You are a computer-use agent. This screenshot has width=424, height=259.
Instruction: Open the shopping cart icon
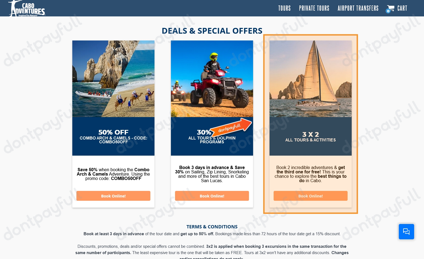click(x=391, y=8)
